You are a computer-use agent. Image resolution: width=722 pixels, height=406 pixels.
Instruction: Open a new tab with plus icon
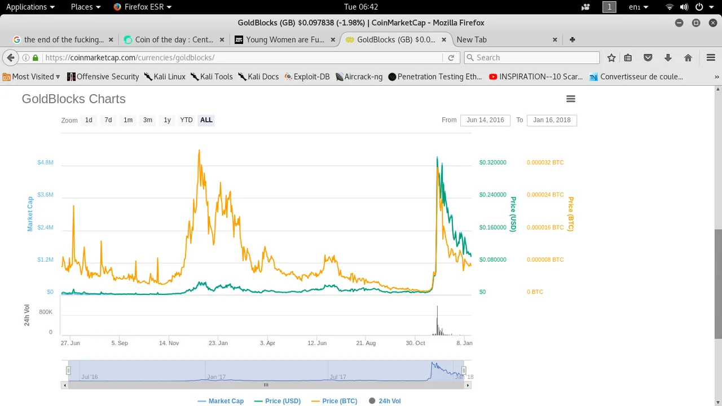[x=573, y=39]
